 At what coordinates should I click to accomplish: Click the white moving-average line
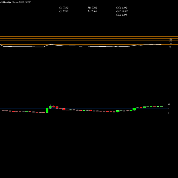coord(81,46)
